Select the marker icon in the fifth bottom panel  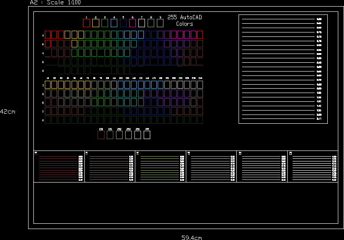pos(239,153)
